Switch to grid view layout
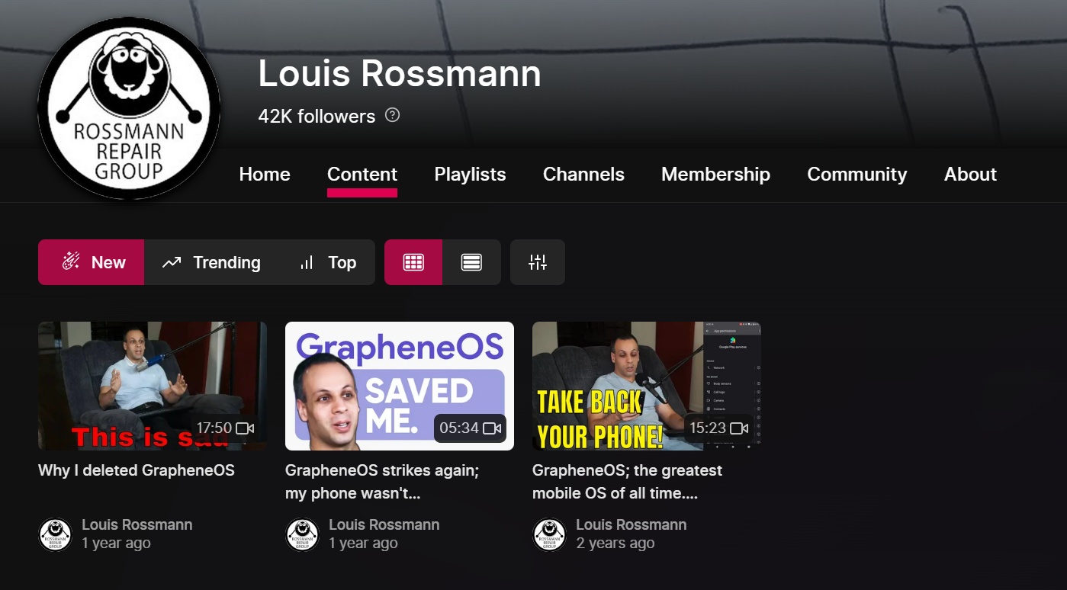1067x590 pixels. (x=413, y=262)
